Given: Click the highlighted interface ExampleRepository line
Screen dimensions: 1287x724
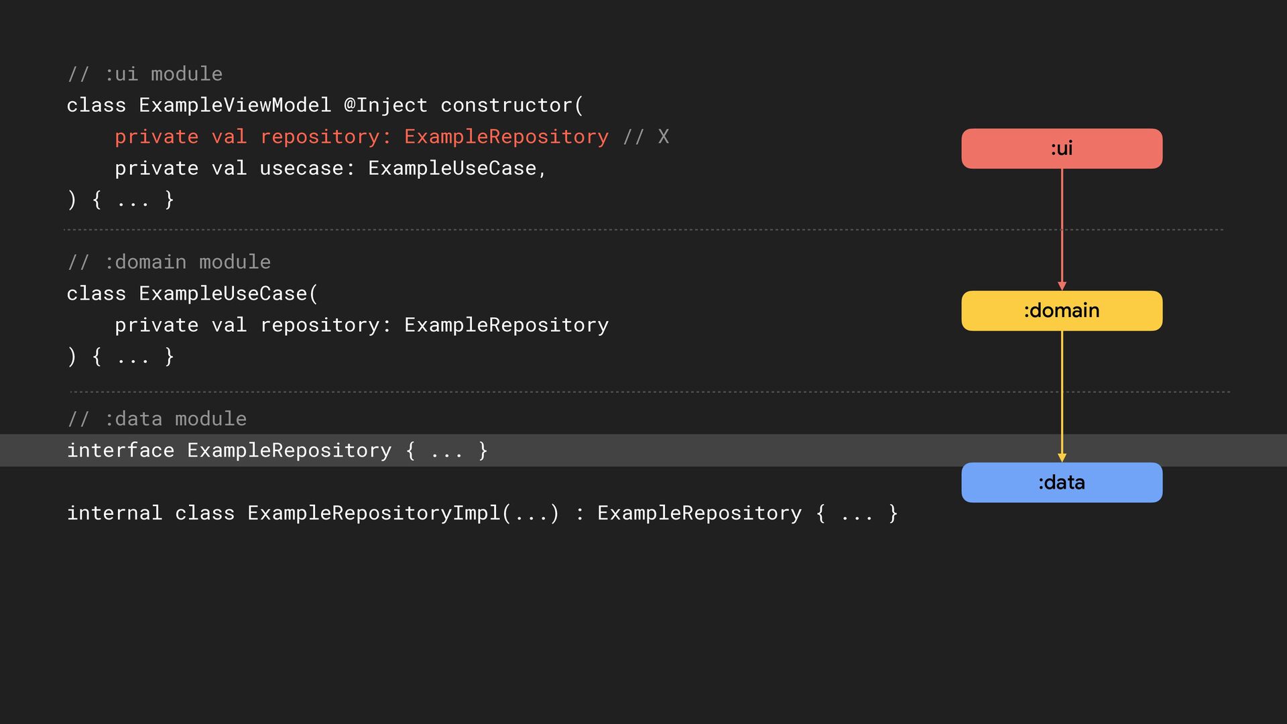Looking at the screenshot, I should 277,450.
